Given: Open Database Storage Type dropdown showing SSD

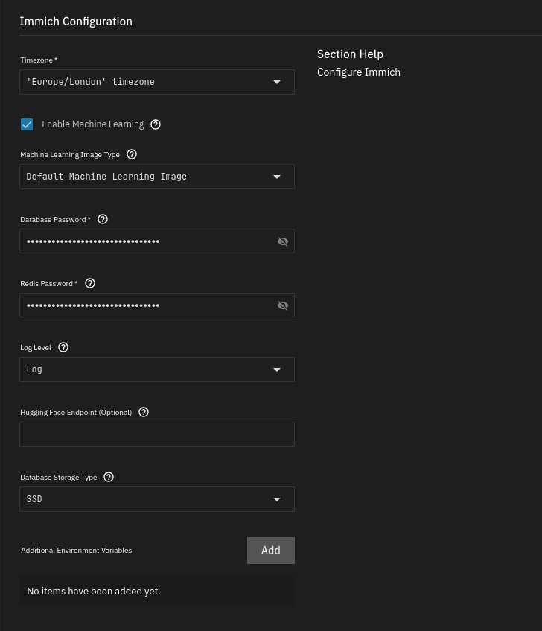Looking at the screenshot, I should click(157, 499).
